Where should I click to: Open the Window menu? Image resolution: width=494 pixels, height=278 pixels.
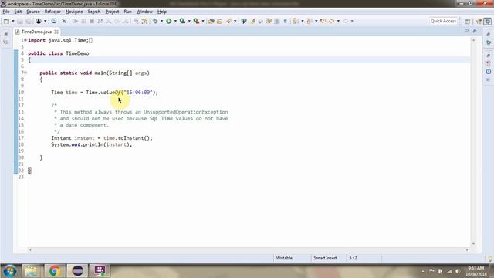coord(144,12)
